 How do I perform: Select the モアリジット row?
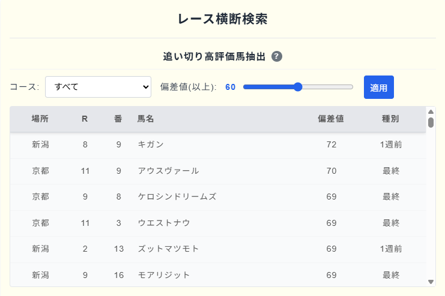click(x=218, y=275)
